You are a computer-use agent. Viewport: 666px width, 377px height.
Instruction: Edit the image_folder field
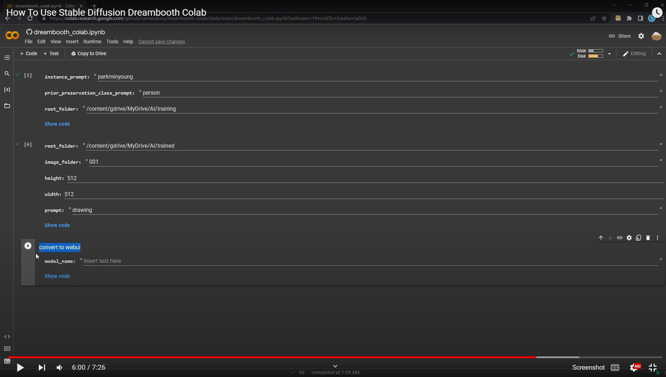[373, 162]
